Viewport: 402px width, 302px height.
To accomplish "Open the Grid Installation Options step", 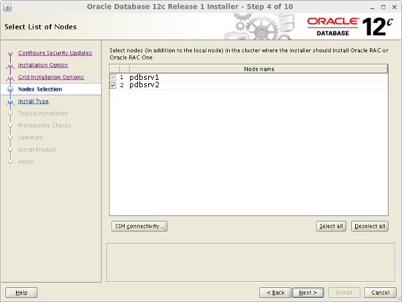I will coord(51,77).
